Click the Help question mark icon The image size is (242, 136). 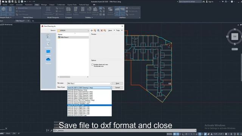[232, 2]
